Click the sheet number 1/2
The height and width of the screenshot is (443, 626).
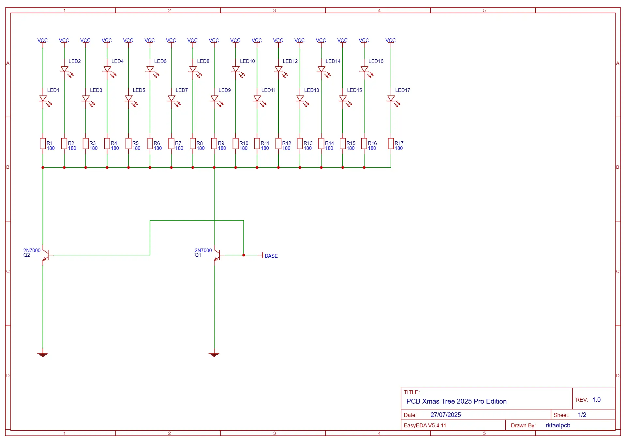click(582, 415)
